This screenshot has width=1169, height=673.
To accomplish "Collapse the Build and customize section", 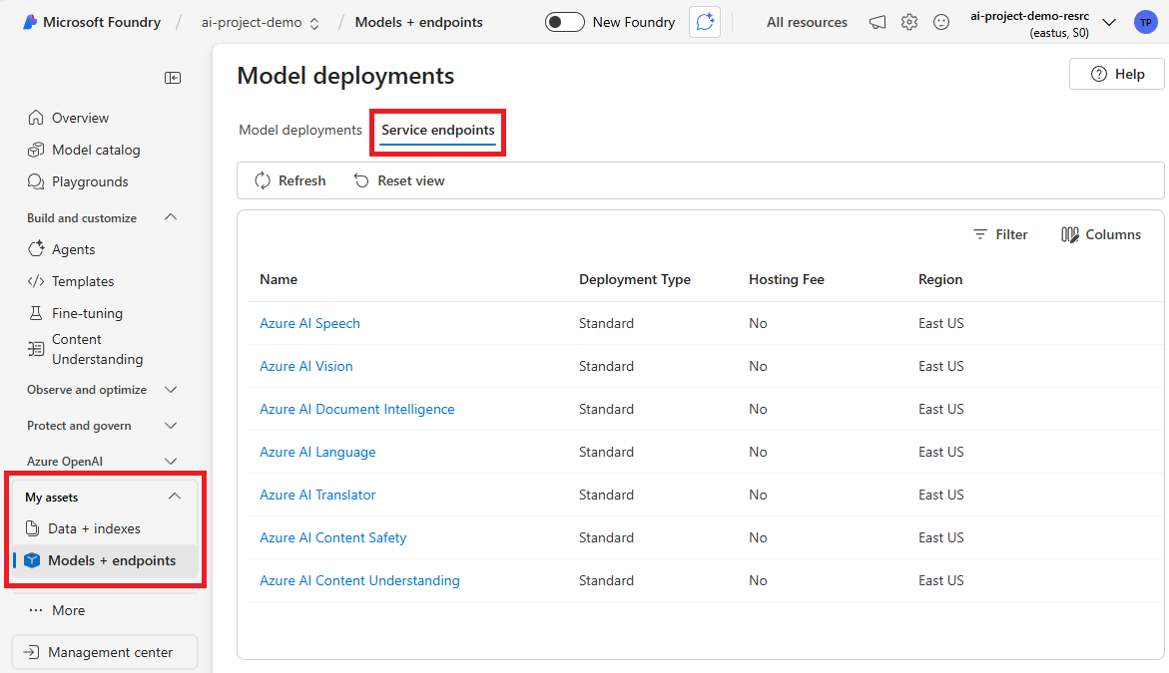I will (x=171, y=217).
